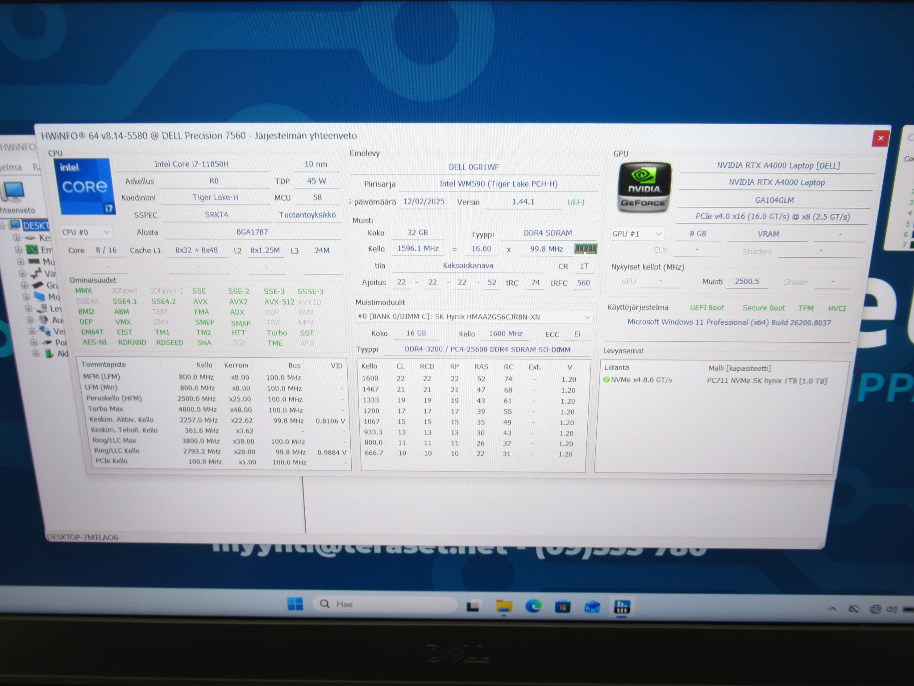Show hidden system tray icons

[832, 609]
